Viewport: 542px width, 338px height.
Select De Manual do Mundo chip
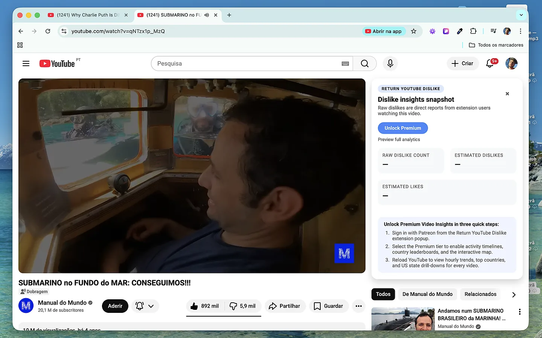(428, 294)
